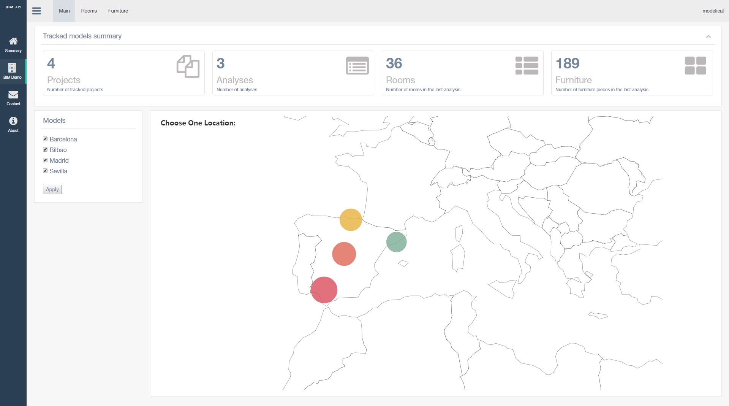Click the Madrid label text
Image resolution: width=729 pixels, height=406 pixels.
[59, 160]
